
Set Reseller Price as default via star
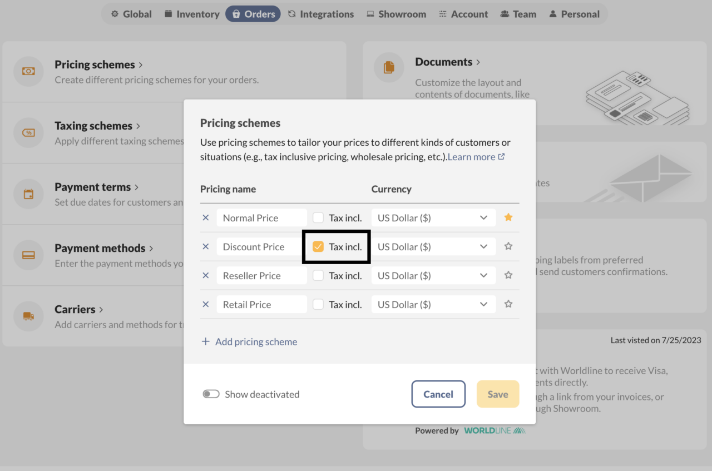coord(508,275)
